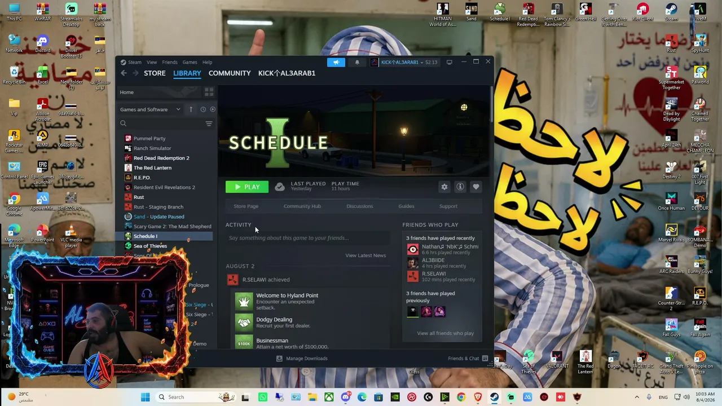Screen dimensions: 722x406
Task: Check the cloud sync status icon
Action: pos(280,187)
